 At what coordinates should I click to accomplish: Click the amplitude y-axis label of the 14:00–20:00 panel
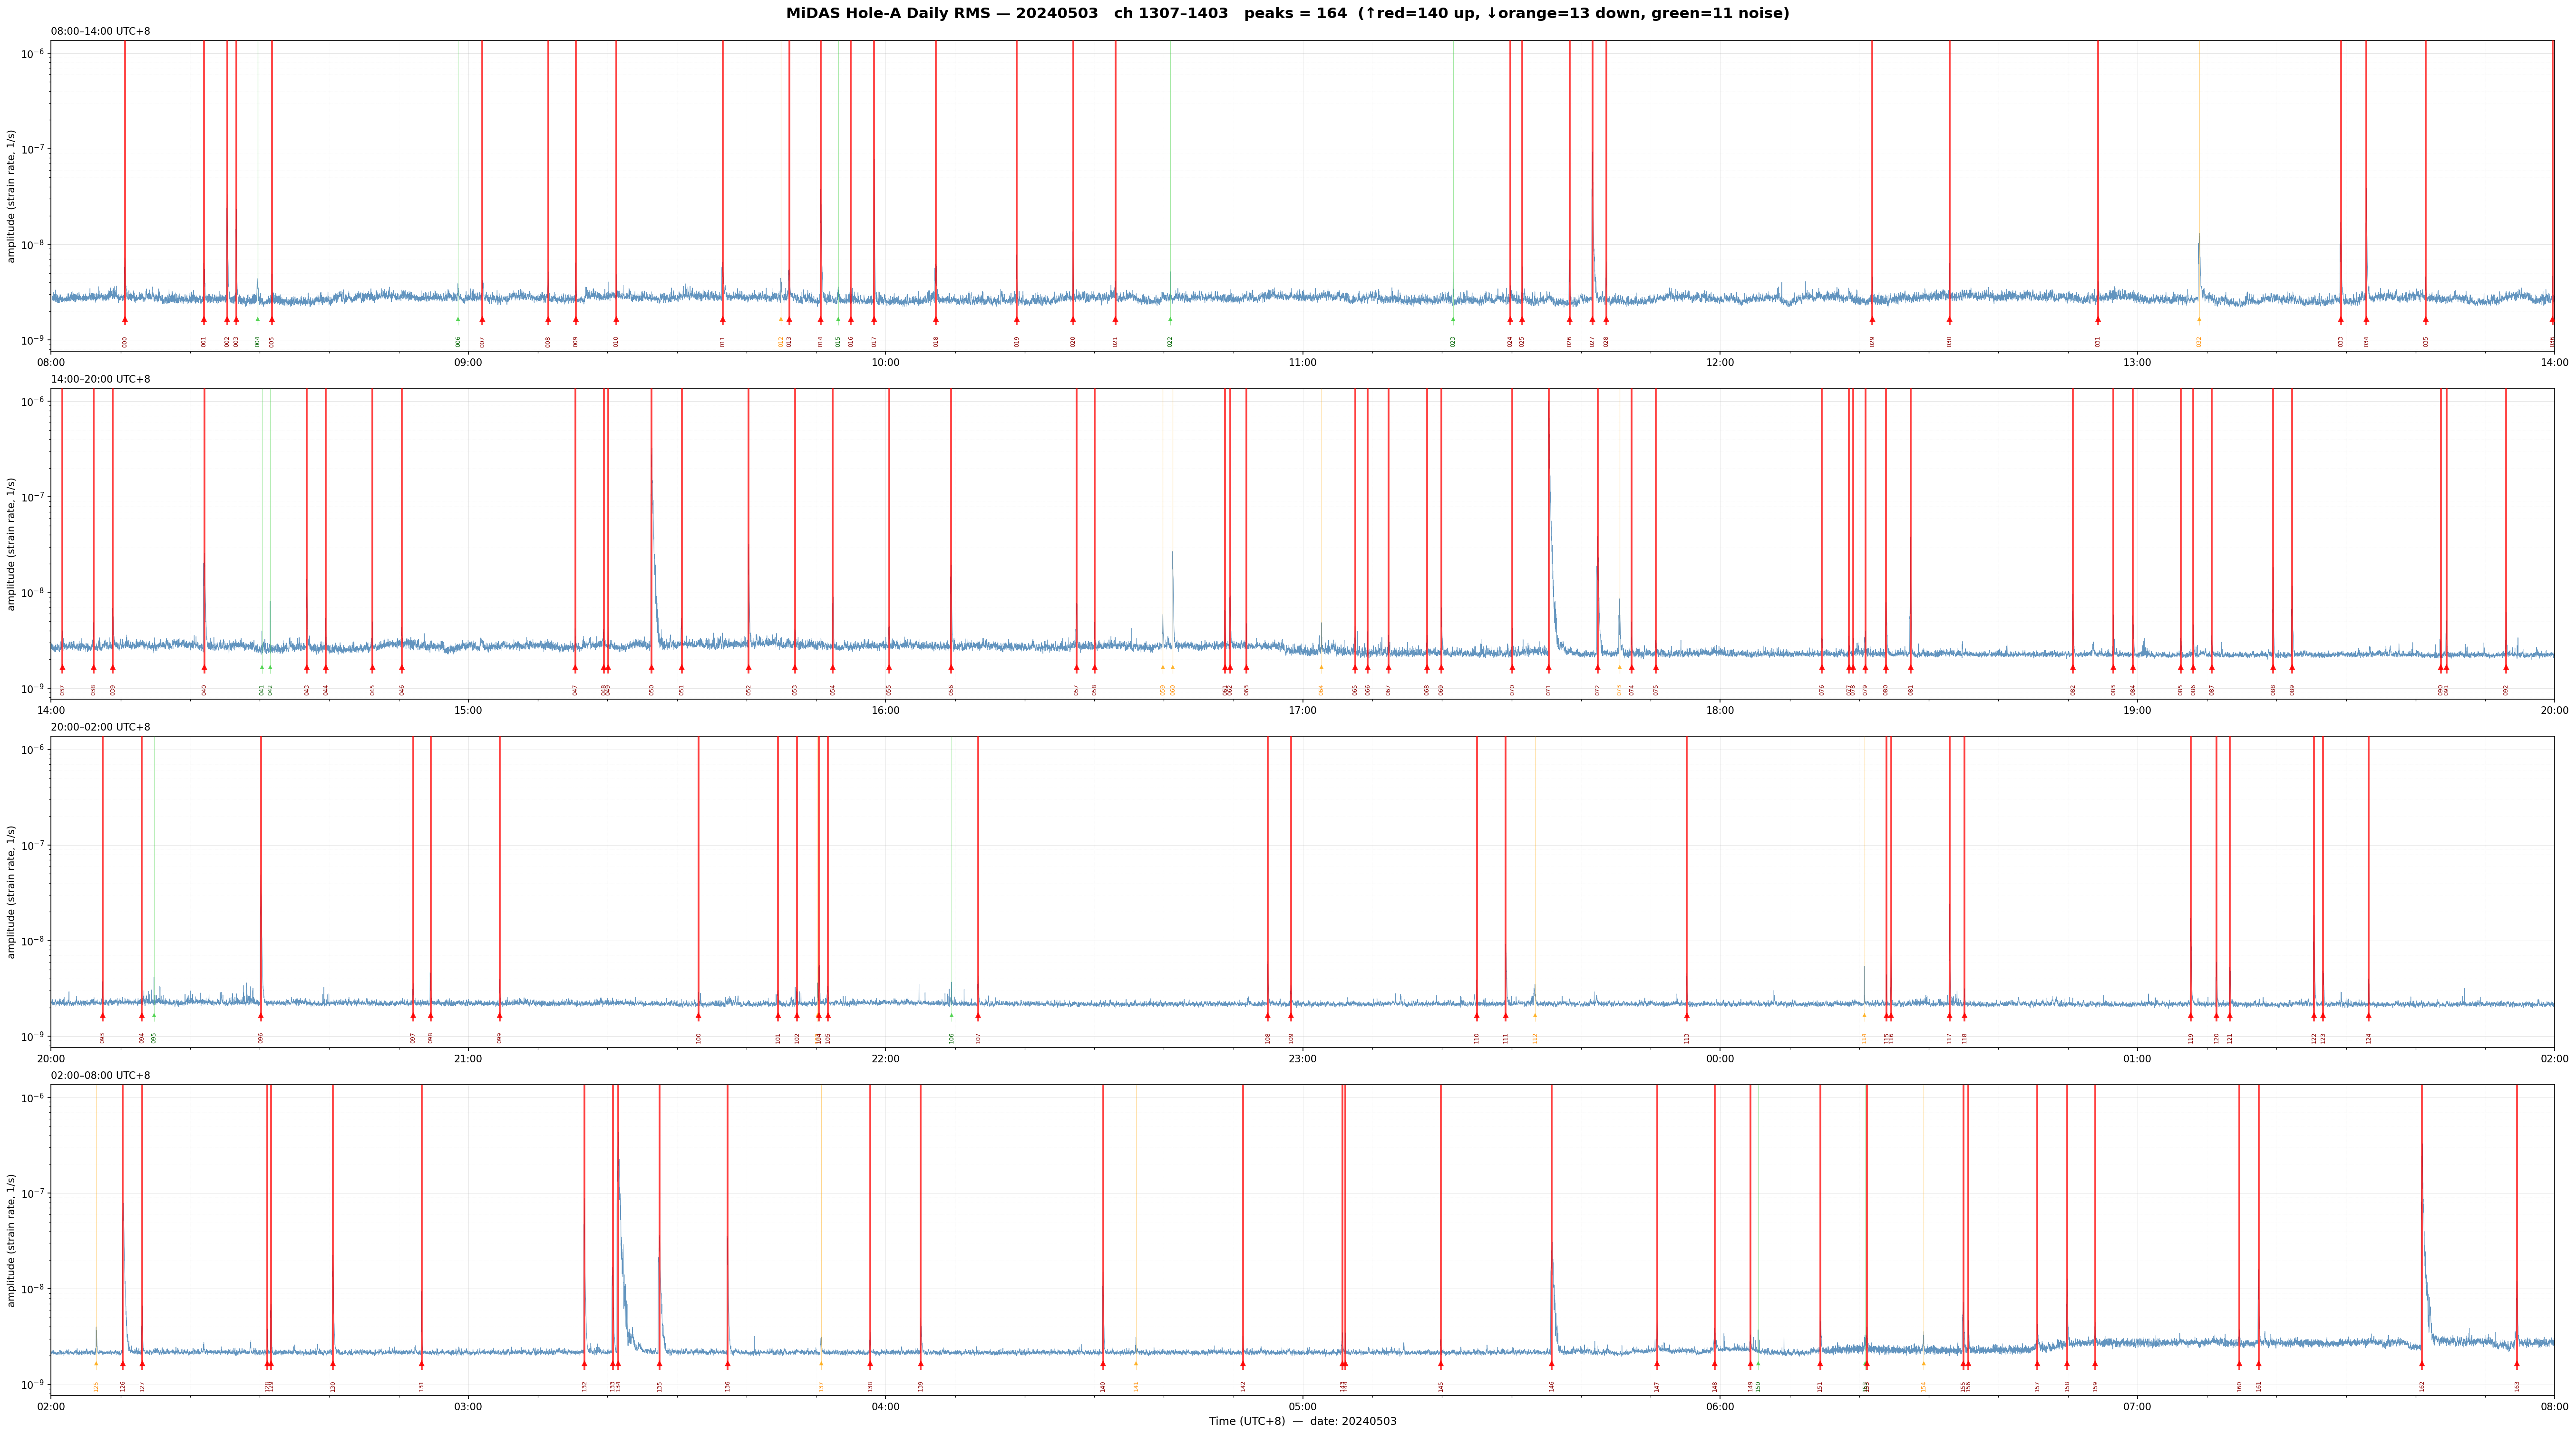[x=12, y=544]
